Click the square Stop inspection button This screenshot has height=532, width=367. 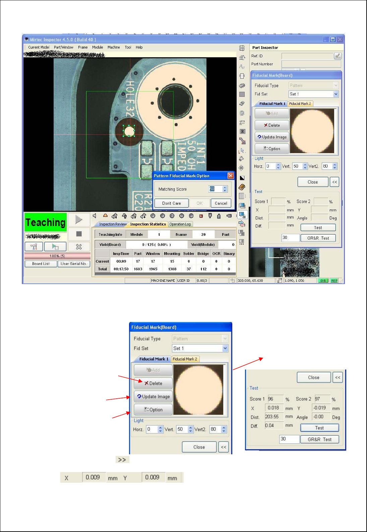coord(79,234)
